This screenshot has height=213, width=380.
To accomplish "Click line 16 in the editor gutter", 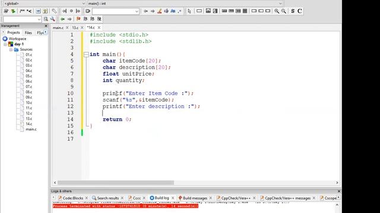I will [x=70, y=133].
